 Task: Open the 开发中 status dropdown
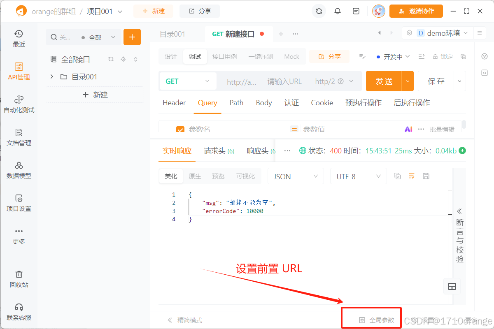point(393,56)
